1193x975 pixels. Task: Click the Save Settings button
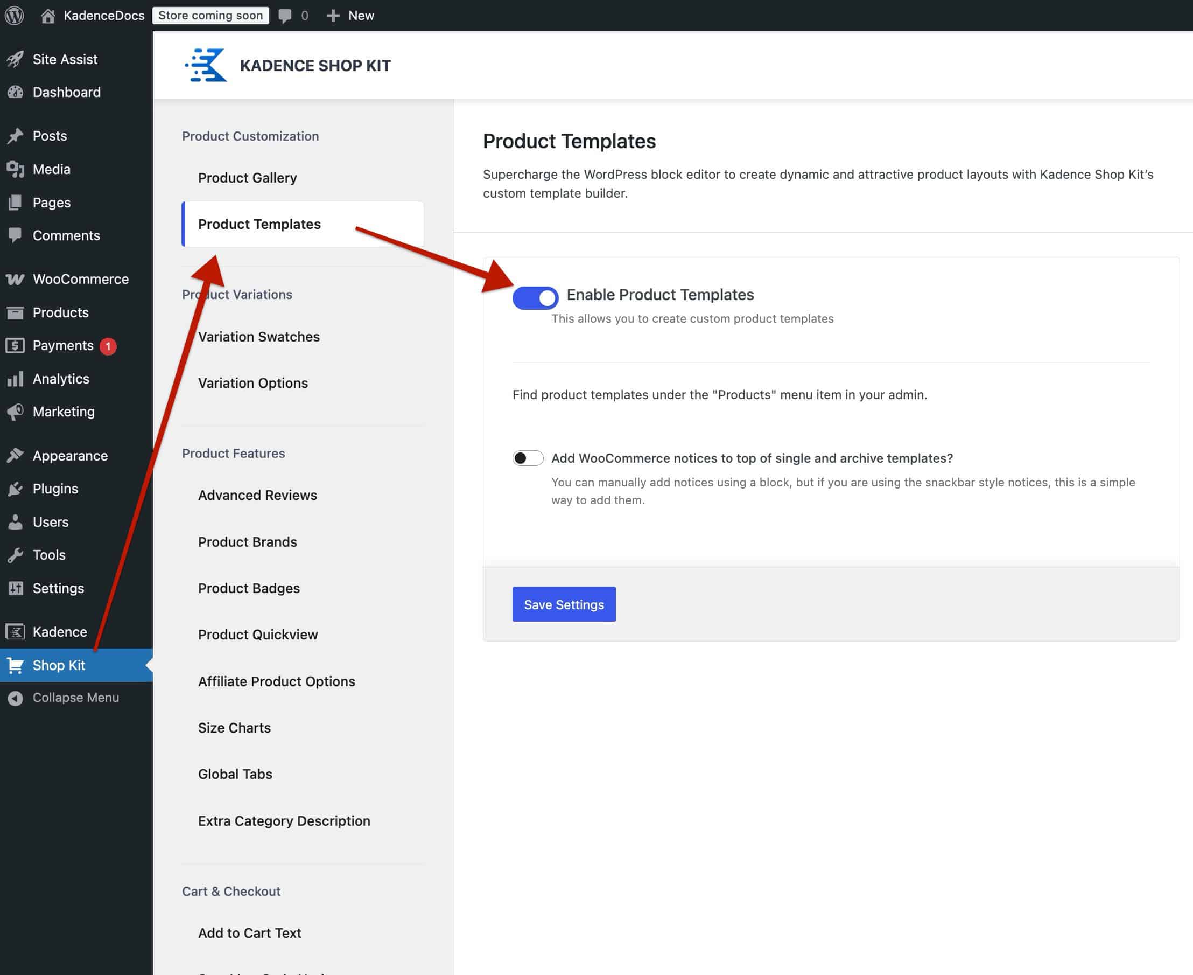click(564, 604)
